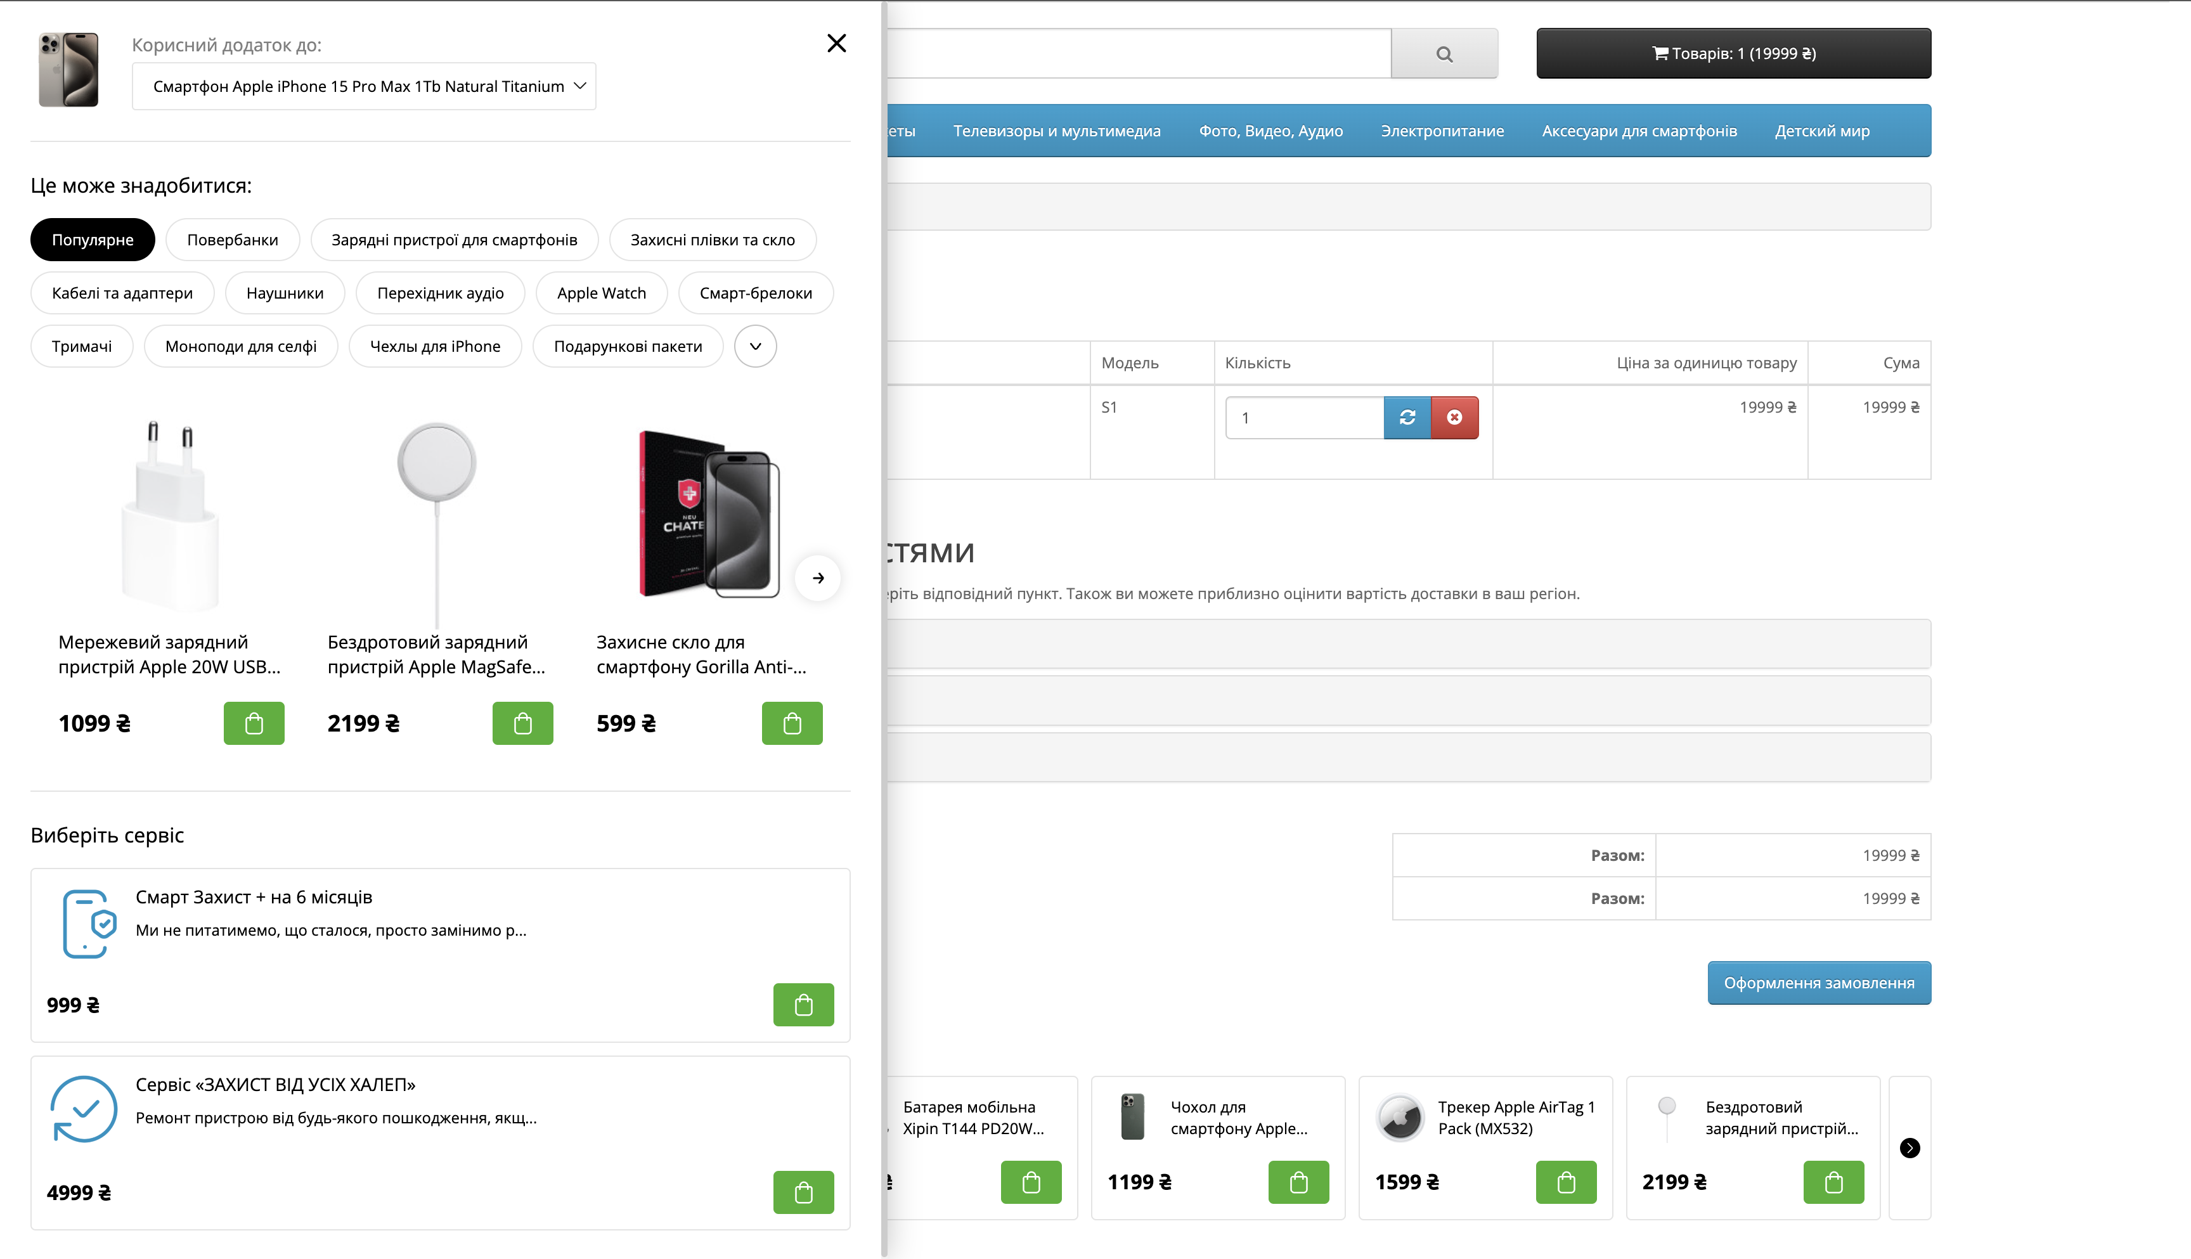The width and height of the screenshot is (2191, 1259).
Task: Open the iPhone 15 Pro Max product dropdown
Action: 364,86
